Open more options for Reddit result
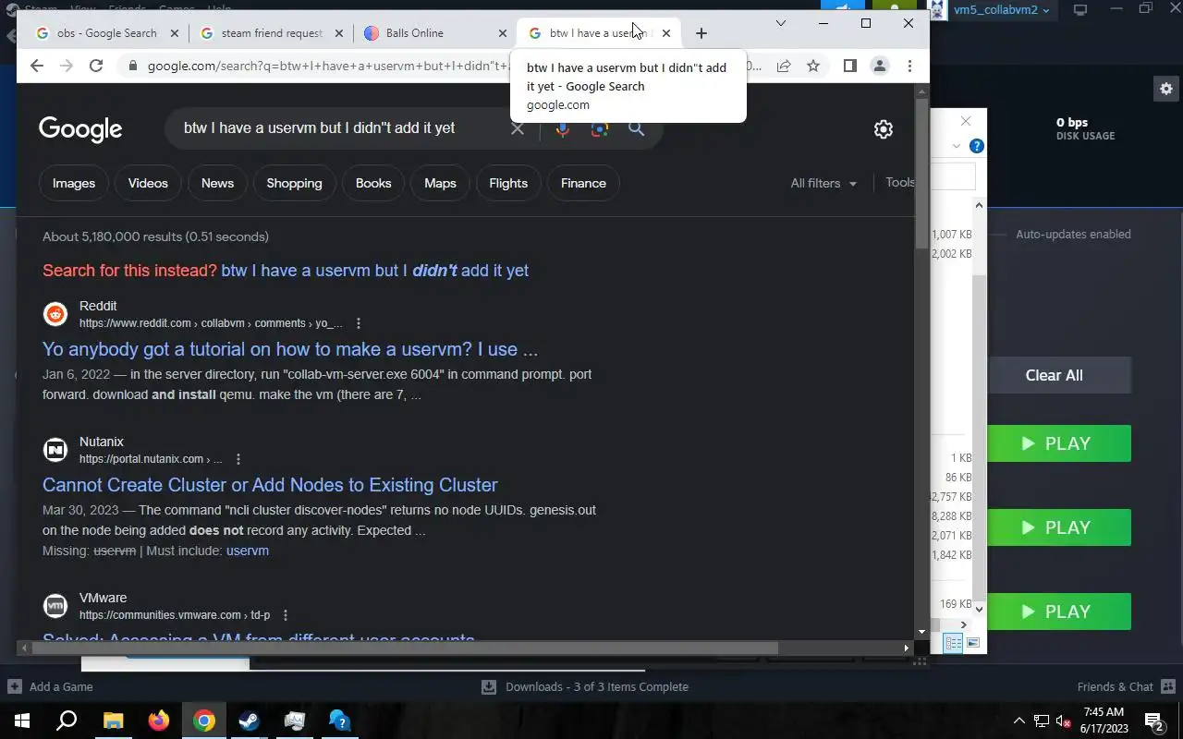The image size is (1183, 739). pos(359,323)
